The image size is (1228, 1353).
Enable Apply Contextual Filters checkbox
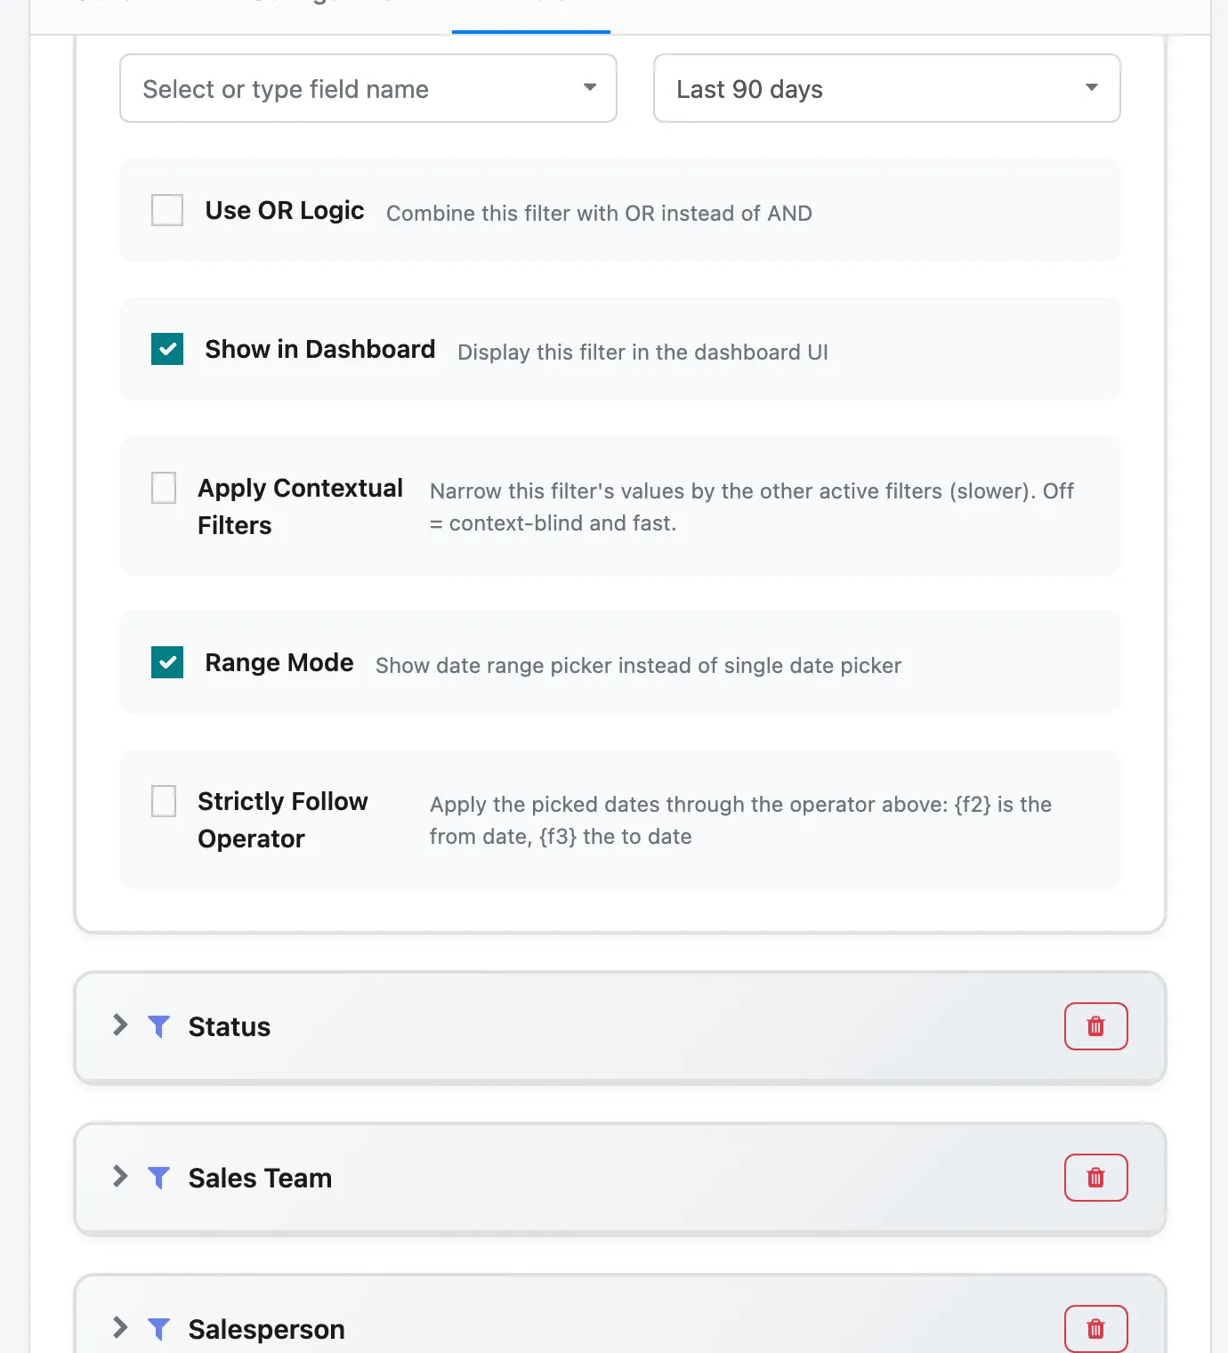click(x=164, y=488)
